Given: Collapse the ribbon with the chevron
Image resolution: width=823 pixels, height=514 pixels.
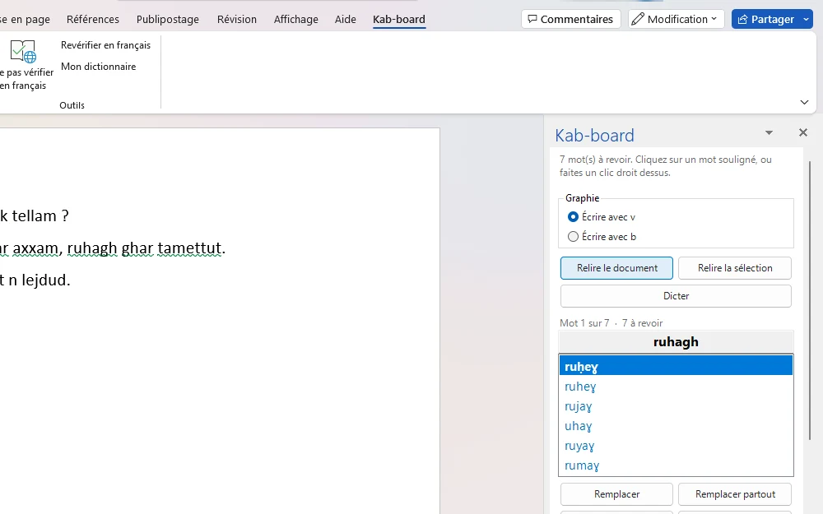Looking at the screenshot, I should click(x=804, y=102).
